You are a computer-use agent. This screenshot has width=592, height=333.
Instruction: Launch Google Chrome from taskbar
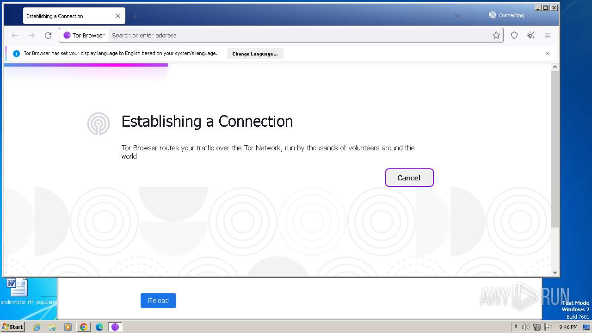[x=83, y=327]
